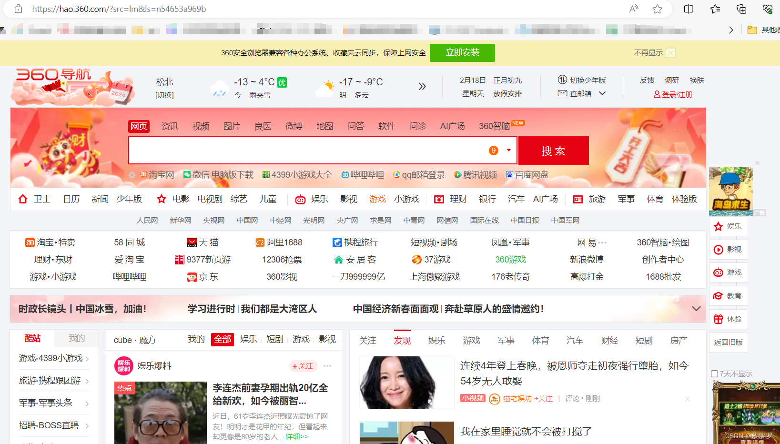Select the 全部 tab in cube魔方

click(x=223, y=339)
